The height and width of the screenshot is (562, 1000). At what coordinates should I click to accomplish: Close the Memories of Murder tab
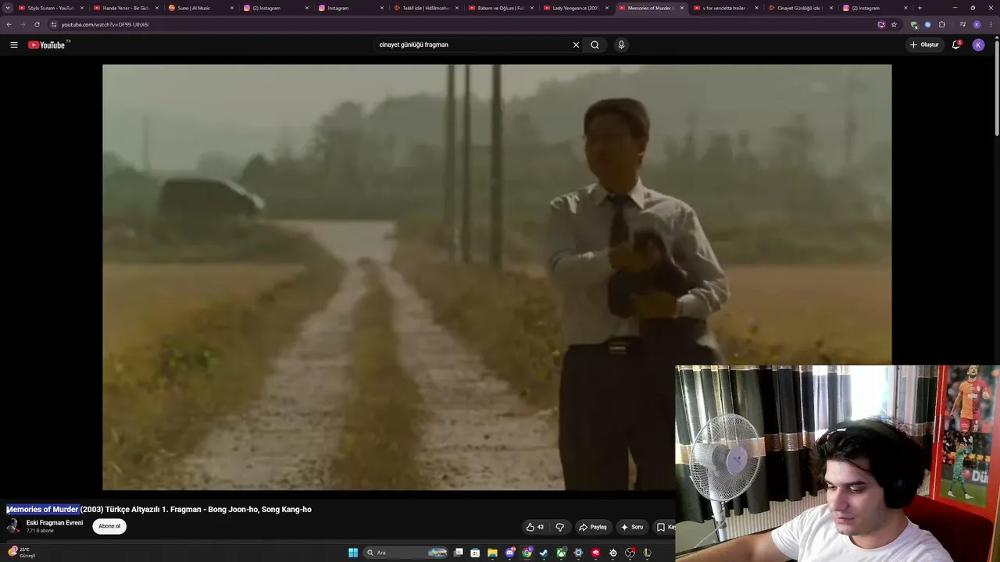(682, 8)
